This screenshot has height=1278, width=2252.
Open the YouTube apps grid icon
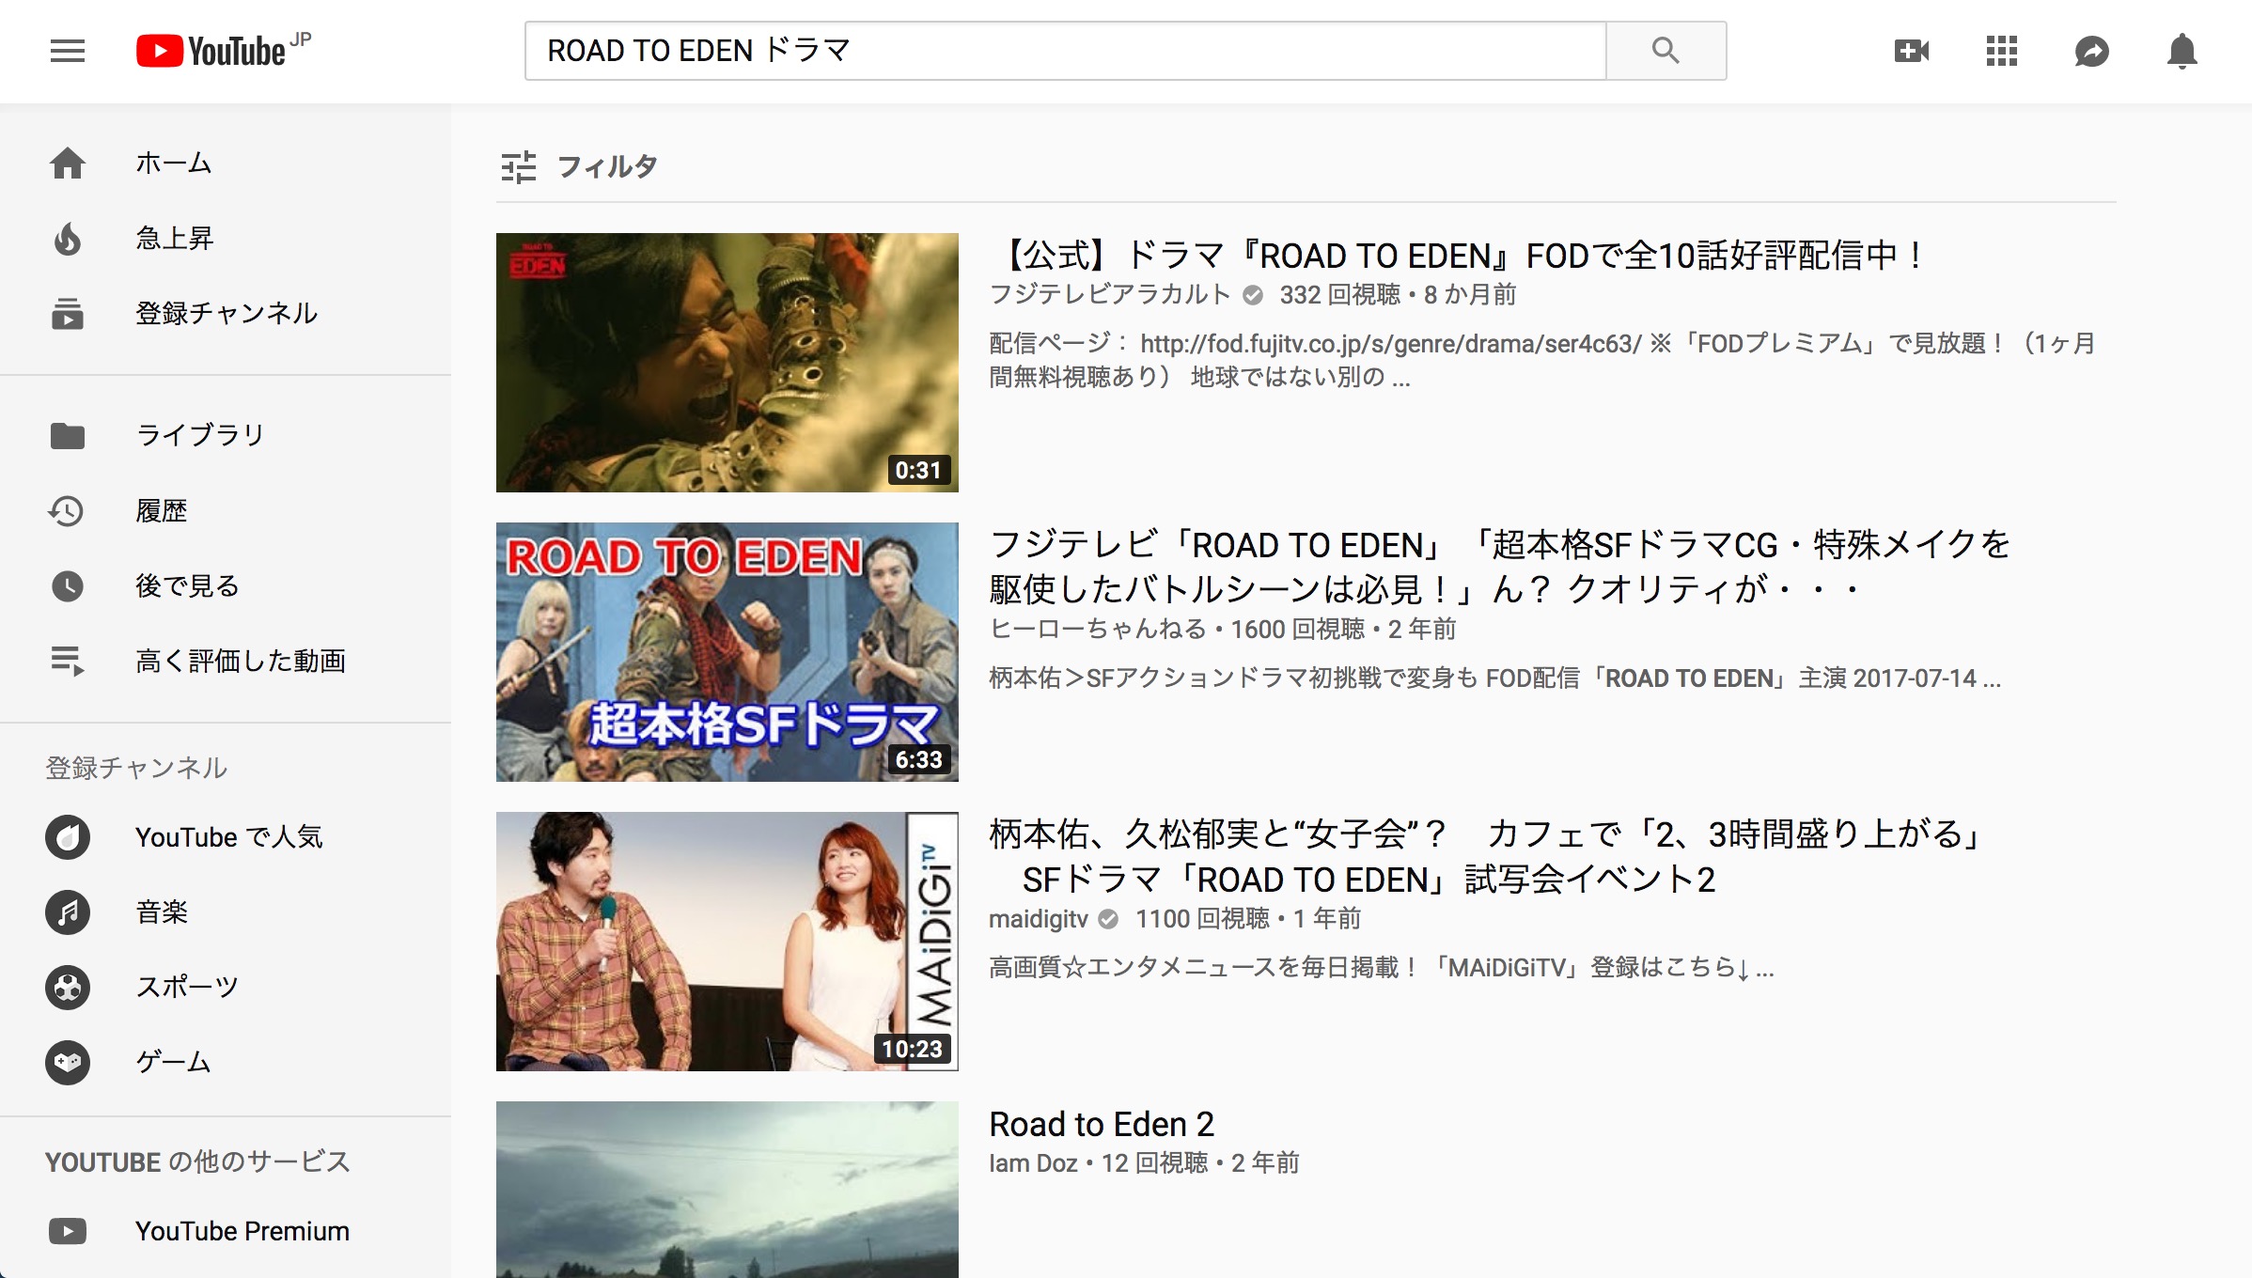point(2002,51)
